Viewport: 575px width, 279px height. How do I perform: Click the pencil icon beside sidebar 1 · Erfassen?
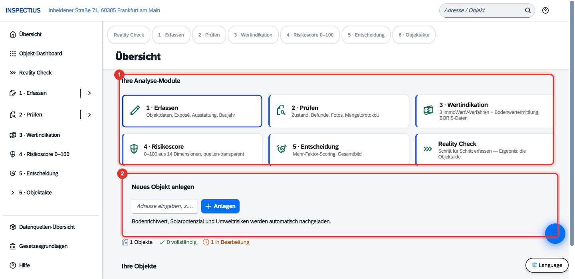tap(12, 93)
